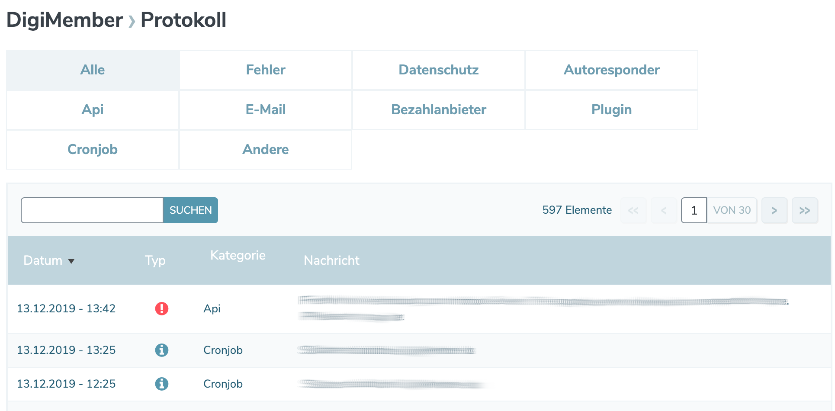
Task: Filter logs by Bezahlanbieter
Action: pos(438,109)
